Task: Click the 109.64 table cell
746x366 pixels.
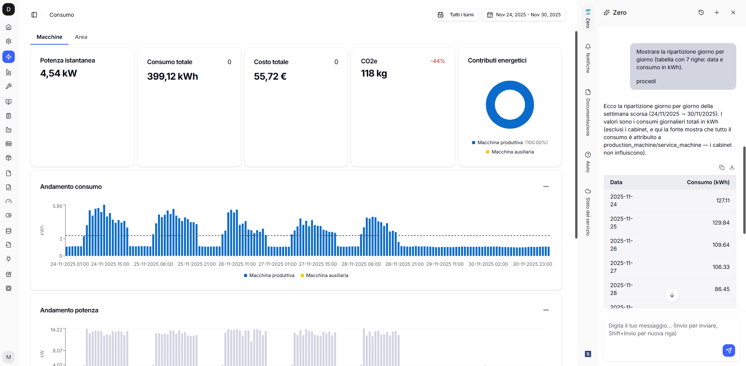Action: 721,245
